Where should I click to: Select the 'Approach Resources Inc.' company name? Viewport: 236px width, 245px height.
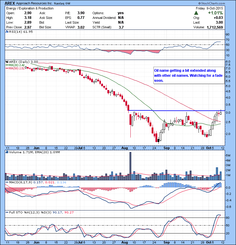point(35,3)
